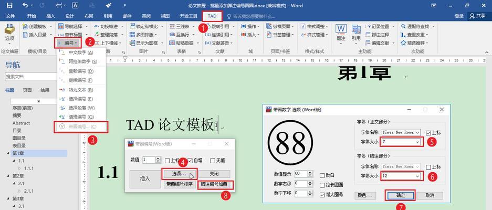Viewport: 492px width, 210px height.
Task: Click the 精选推荐 star icon
Action: [x=403, y=43]
